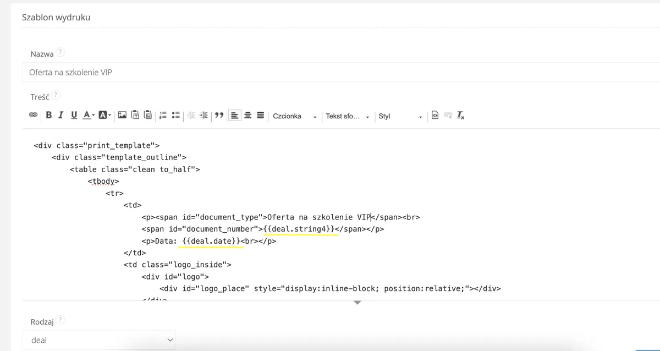The image size is (660, 351).
Task: Click the Szablon wydruku heading
Action: (x=56, y=17)
